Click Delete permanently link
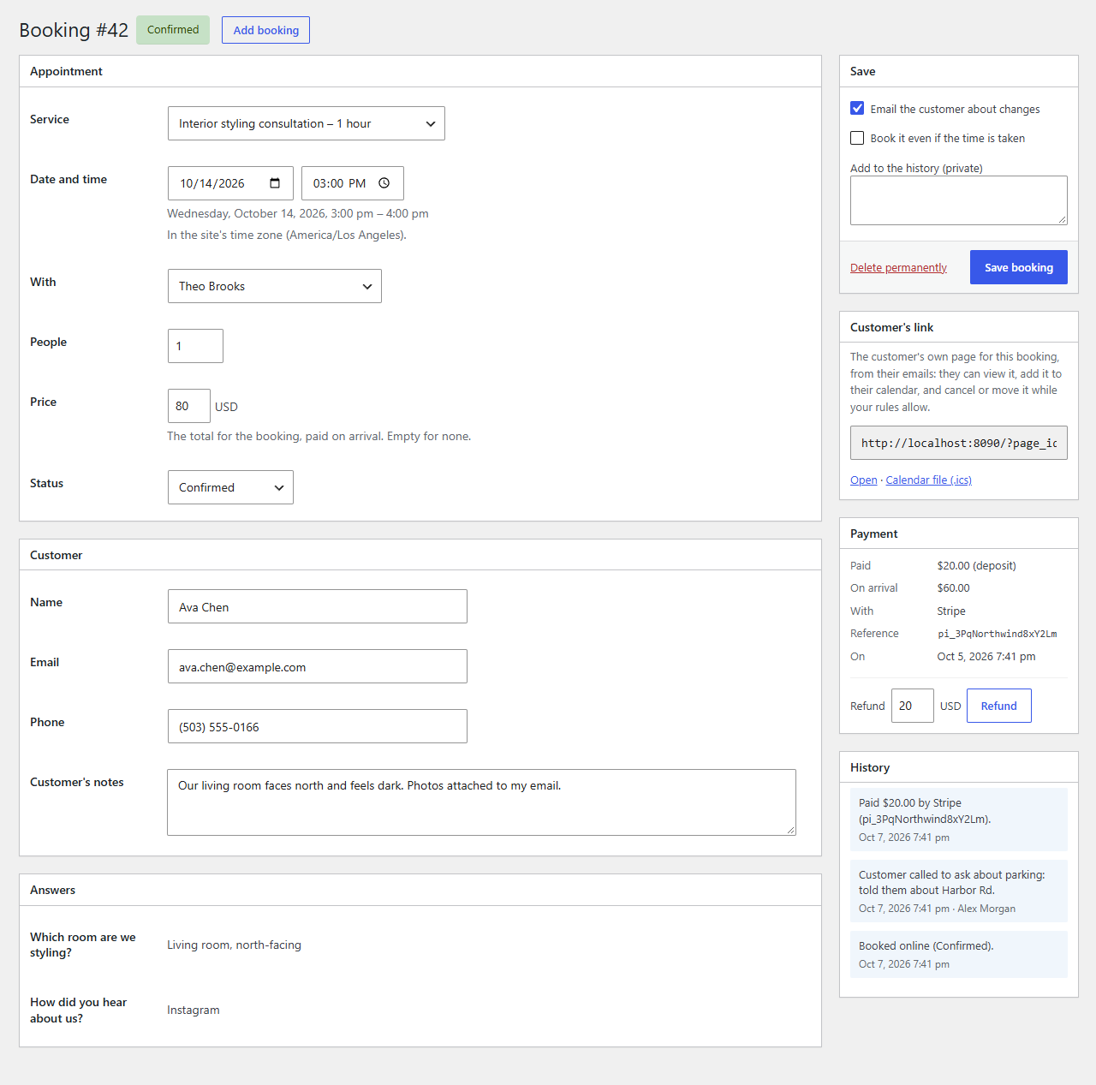The width and height of the screenshot is (1096, 1085). pos(898,268)
